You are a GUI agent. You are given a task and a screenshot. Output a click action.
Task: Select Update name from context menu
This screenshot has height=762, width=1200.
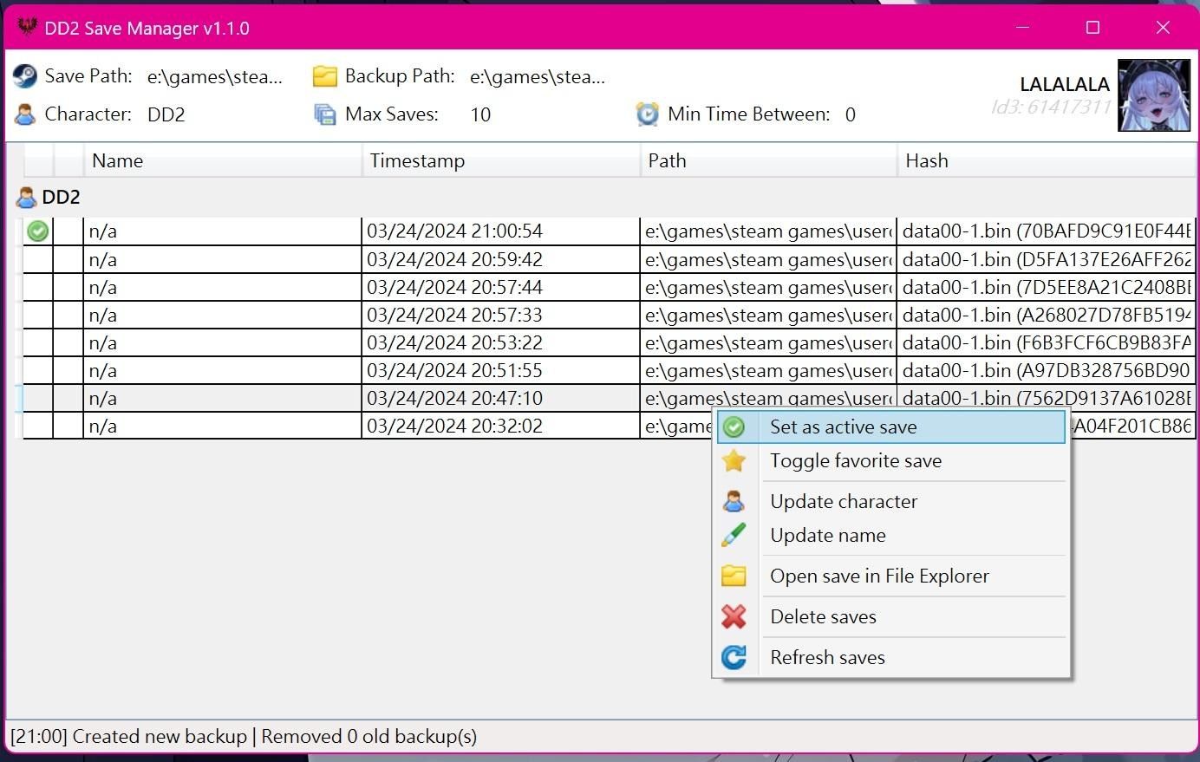point(828,536)
